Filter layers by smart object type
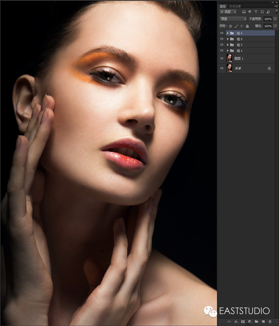 pyautogui.click(x=268, y=12)
